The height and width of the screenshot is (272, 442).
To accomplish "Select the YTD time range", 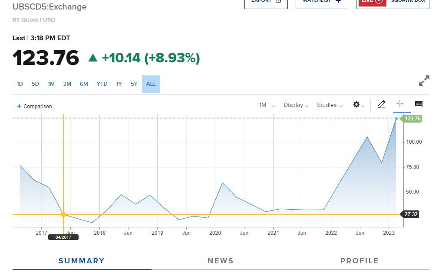I will click(x=102, y=84).
